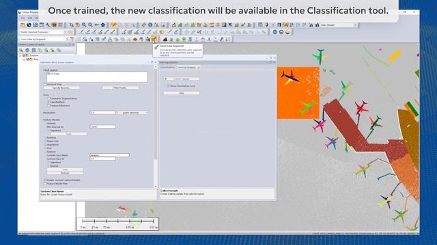This screenshot has width=437, height=245.
Task: Click the Lidar filter funnel icon
Action: click(x=72, y=39)
